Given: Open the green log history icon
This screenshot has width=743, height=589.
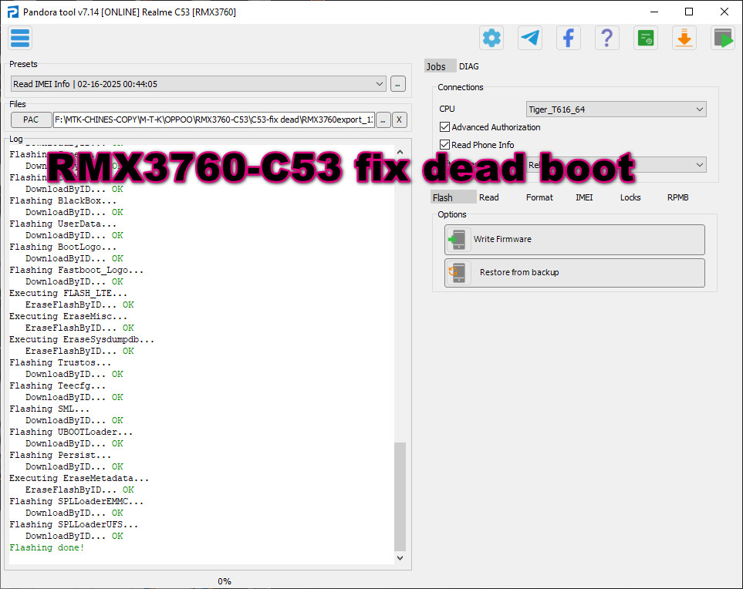Looking at the screenshot, I should click(646, 38).
